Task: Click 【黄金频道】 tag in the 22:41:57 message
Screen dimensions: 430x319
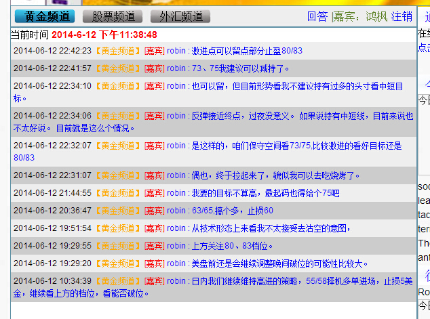Action: click(x=117, y=68)
